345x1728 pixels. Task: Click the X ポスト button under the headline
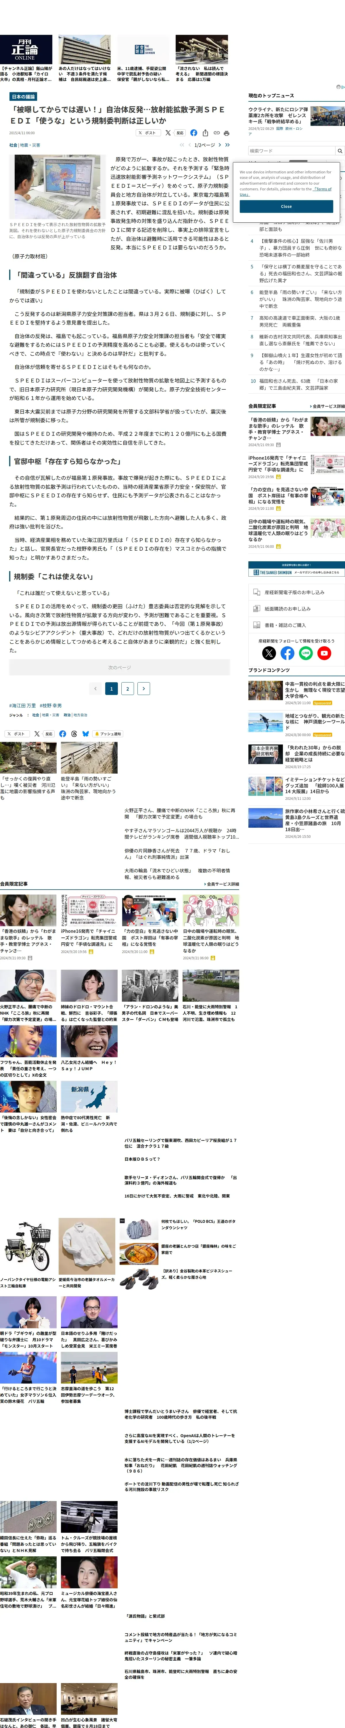tap(148, 133)
